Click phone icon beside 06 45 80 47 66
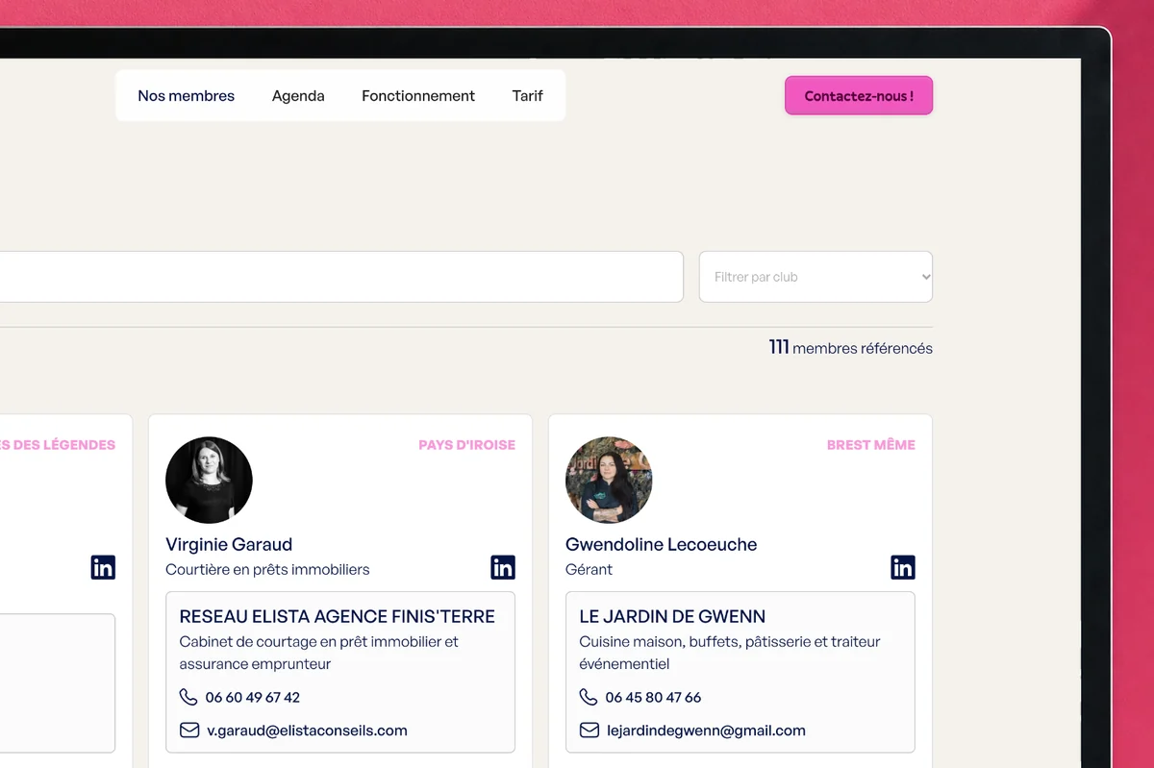 point(589,697)
